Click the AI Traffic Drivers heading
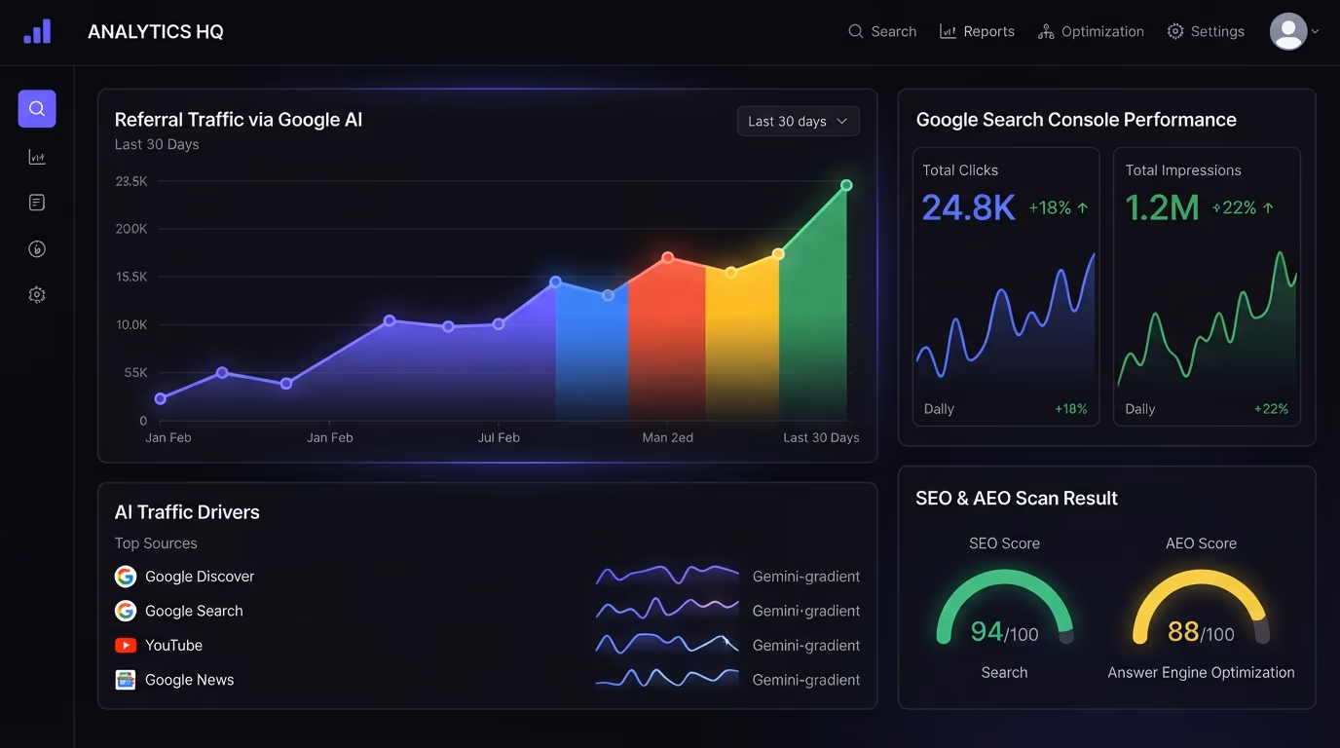This screenshot has height=748, width=1340. (x=187, y=512)
